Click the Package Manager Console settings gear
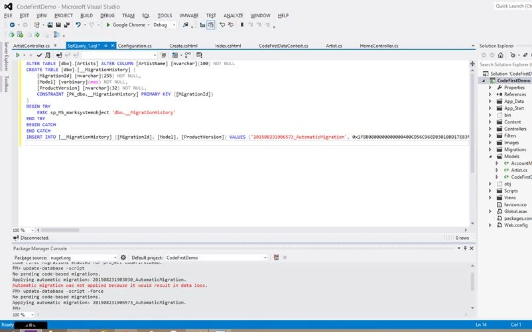 coord(123,258)
